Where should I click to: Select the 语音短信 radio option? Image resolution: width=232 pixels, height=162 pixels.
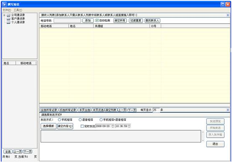[80, 119]
